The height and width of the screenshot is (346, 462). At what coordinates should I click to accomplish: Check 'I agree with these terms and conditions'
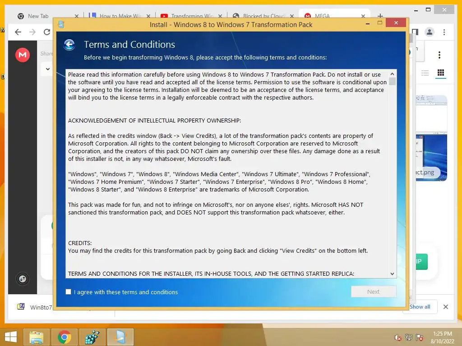point(69,292)
